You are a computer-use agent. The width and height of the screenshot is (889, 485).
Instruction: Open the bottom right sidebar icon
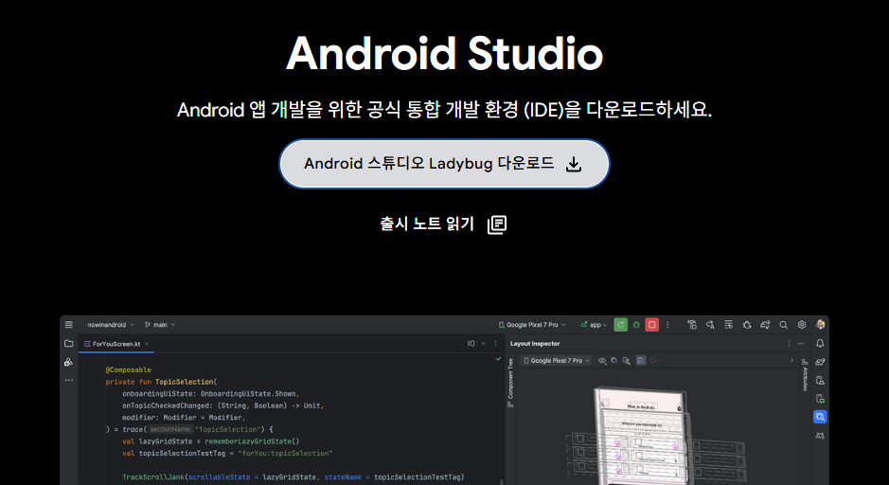click(x=820, y=436)
